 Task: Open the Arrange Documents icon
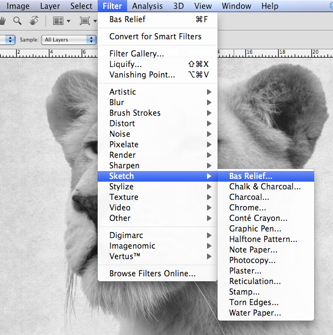click(x=58, y=21)
